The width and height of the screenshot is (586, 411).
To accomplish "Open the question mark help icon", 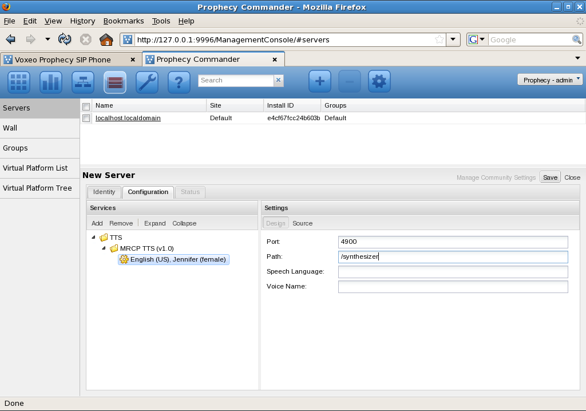I will click(x=179, y=82).
